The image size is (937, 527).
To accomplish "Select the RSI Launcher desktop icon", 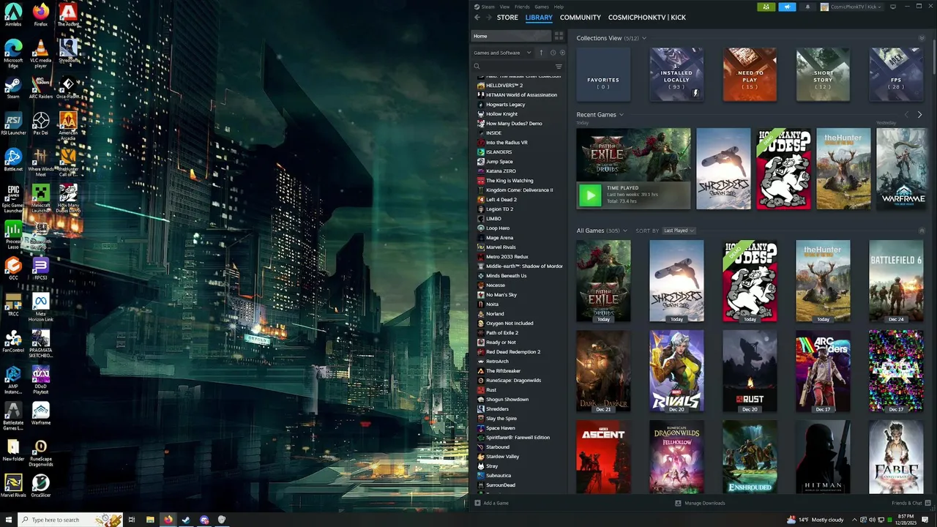I will click(x=13, y=124).
